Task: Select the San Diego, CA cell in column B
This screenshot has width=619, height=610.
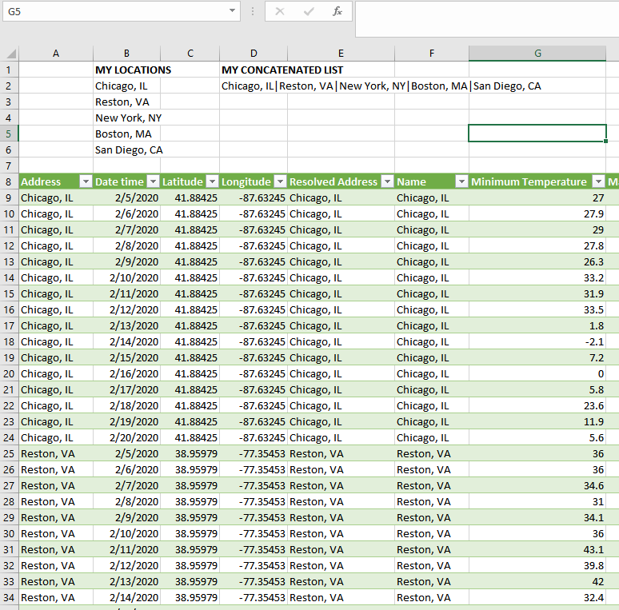Action: 126,150
